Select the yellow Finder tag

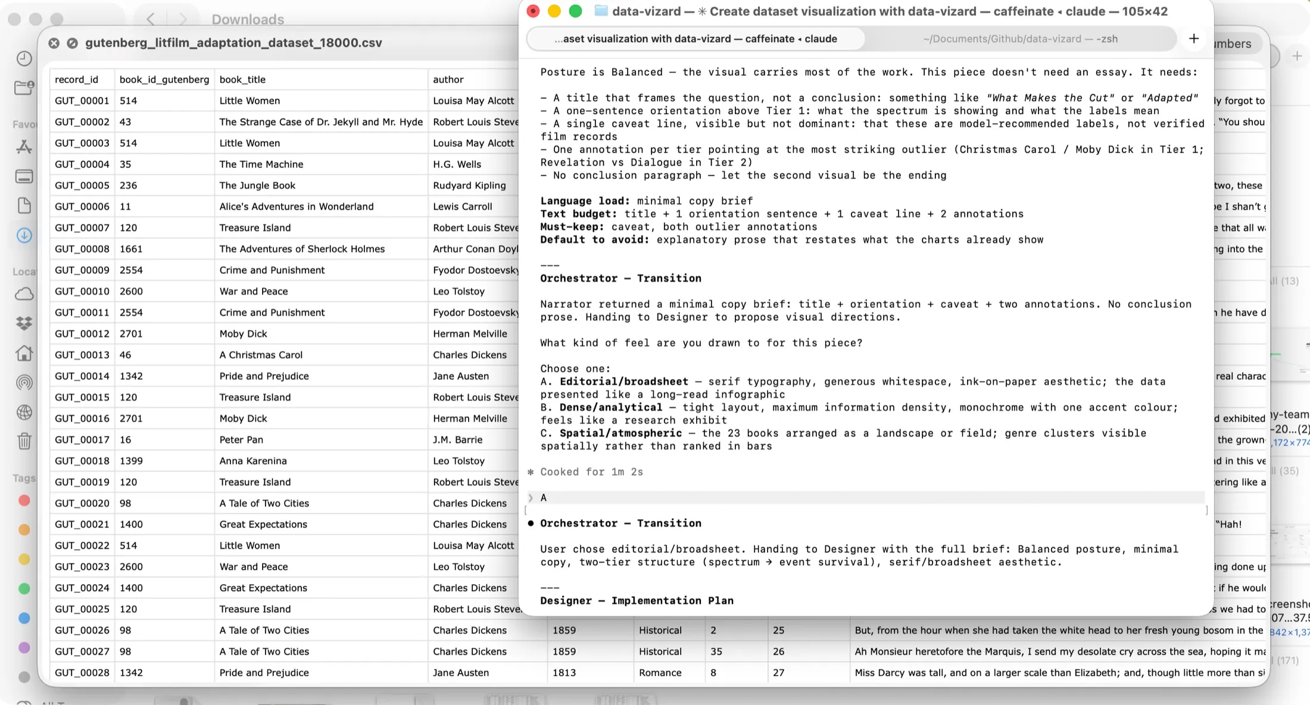[x=24, y=559]
